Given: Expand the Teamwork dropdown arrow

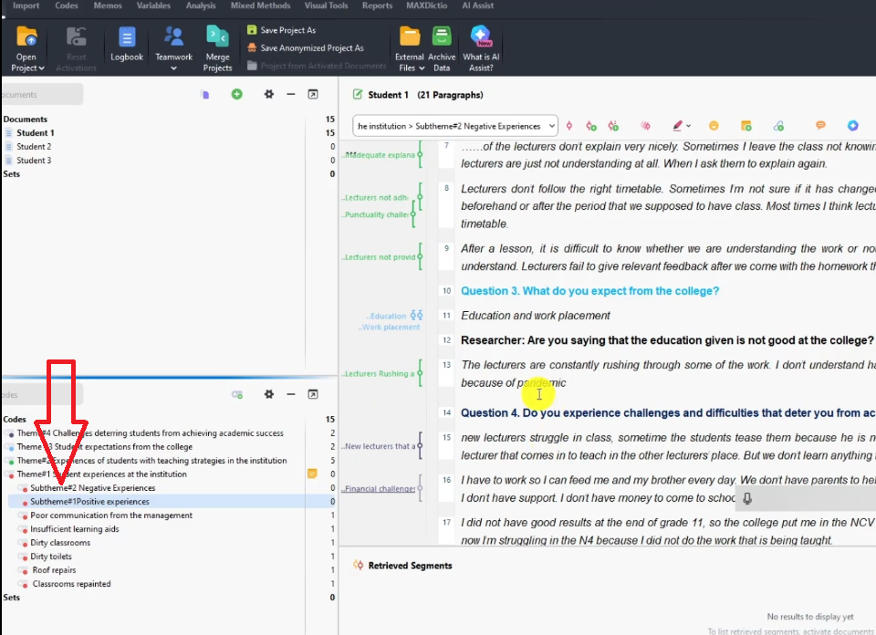Looking at the screenshot, I should pyautogui.click(x=173, y=68).
